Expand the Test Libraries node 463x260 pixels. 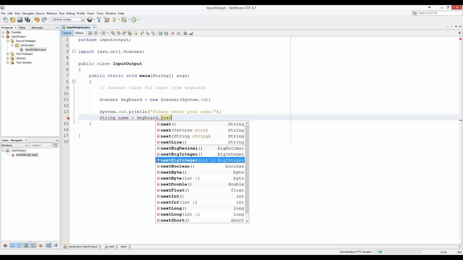(8, 62)
